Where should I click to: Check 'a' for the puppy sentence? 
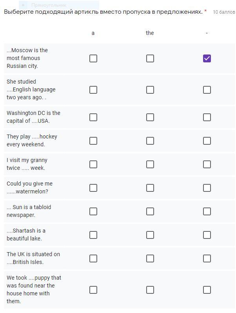pyautogui.click(x=93, y=290)
